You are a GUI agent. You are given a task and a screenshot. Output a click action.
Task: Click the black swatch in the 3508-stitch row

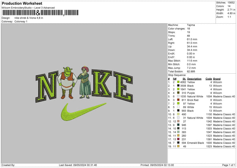pyautogui.click(x=179, y=86)
